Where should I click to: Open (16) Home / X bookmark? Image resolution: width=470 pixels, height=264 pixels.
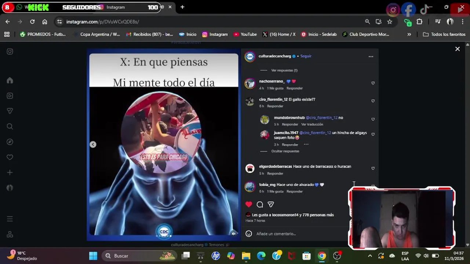point(279,34)
